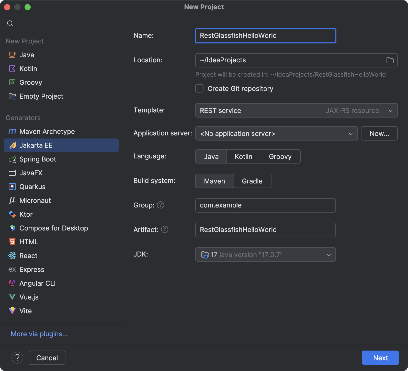Select Maven Archetype in the list
408x371 pixels.
pyautogui.click(x=47, y=132)
